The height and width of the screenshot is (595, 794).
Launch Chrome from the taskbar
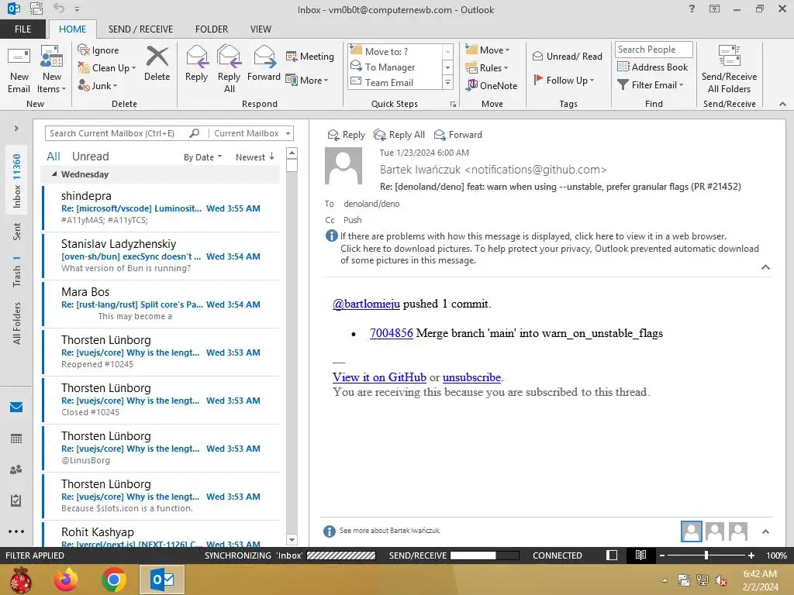[114, 580]
